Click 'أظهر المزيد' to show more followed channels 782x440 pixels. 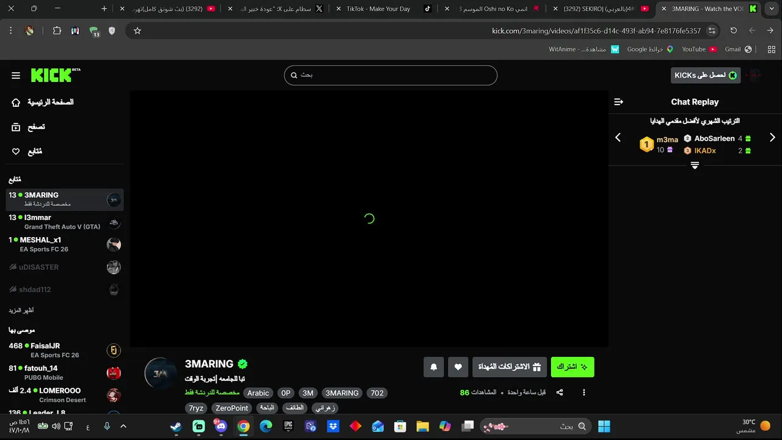(x=21, y=310)
